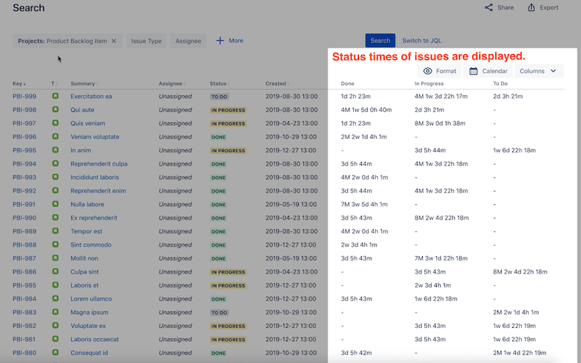This screenshot has height=363, width=581.
Task: Click the To Do time column header
Action: point(500,83)
